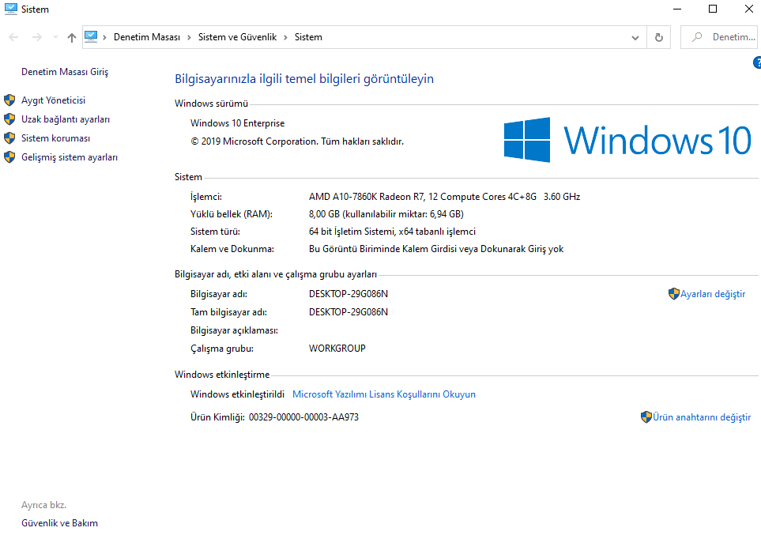Click the Windows 10 logo
This screenshot has height=539, width=761.
(627, 140)
